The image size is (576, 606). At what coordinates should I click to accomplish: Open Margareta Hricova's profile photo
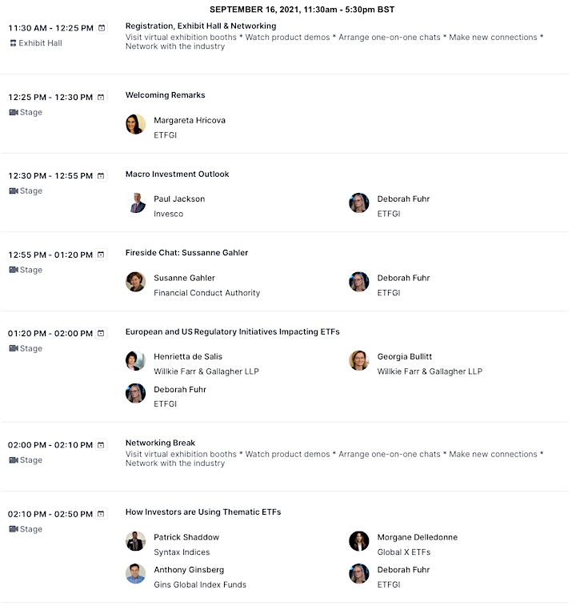(x=135, y=124)
